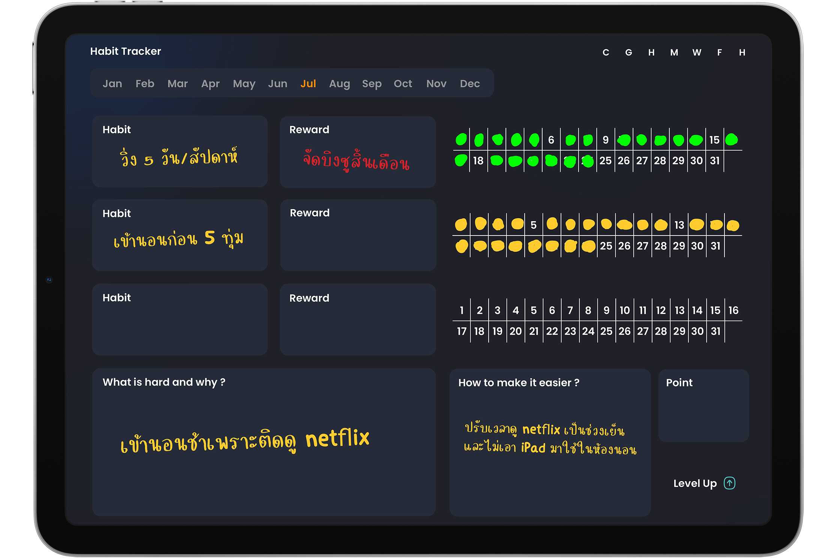The image size is (840, 558).
Task: Click the Habit Tracker title
Action: click(x=126, y=51)
